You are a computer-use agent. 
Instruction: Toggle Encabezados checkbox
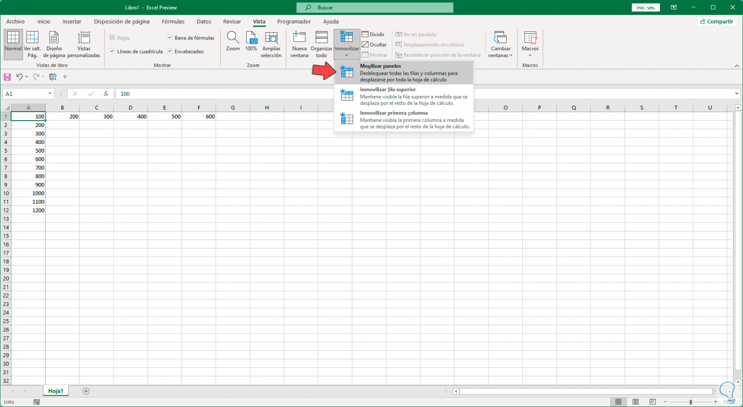pos(170,51)
